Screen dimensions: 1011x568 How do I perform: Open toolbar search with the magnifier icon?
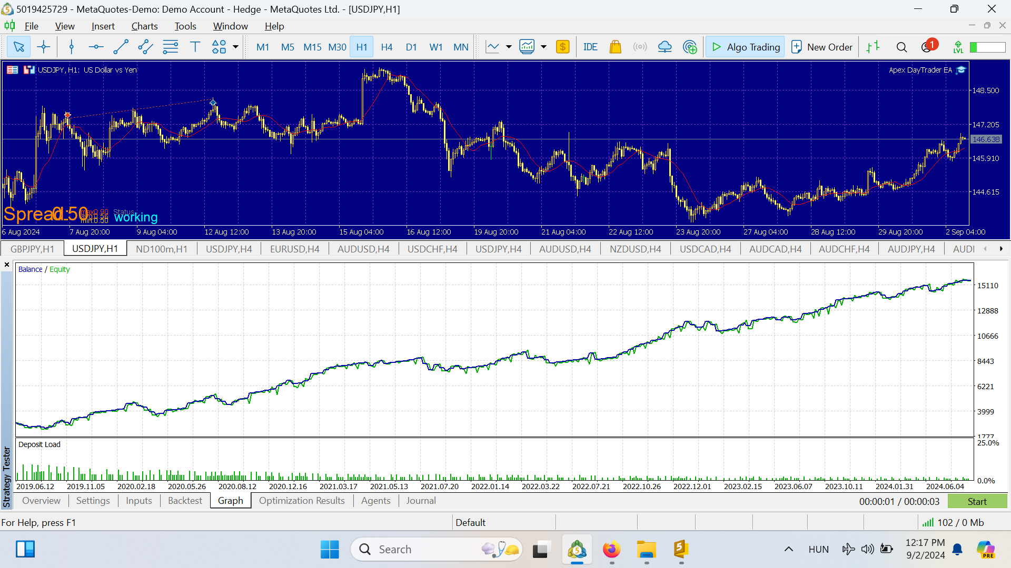click(901, 46)
